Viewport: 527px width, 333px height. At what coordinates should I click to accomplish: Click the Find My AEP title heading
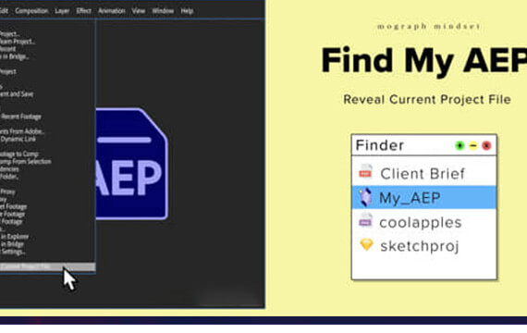click(424, 60)
